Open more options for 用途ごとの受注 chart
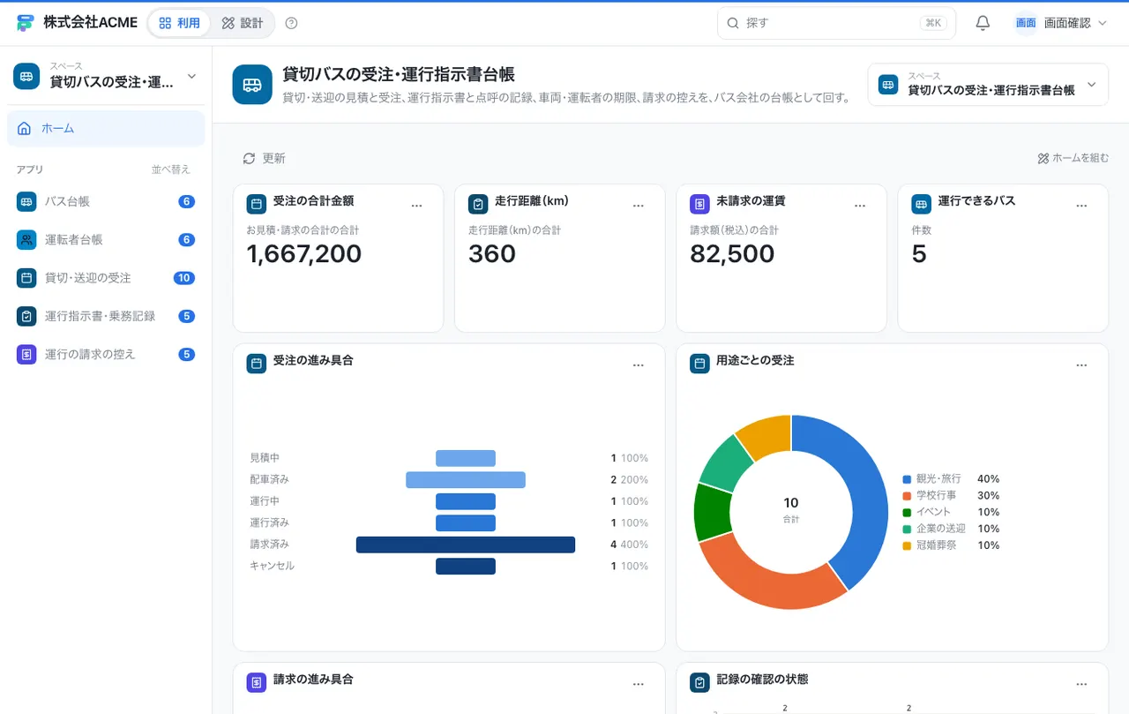This screenshot has height=714, width=1129. click(x=1082, y=365)
